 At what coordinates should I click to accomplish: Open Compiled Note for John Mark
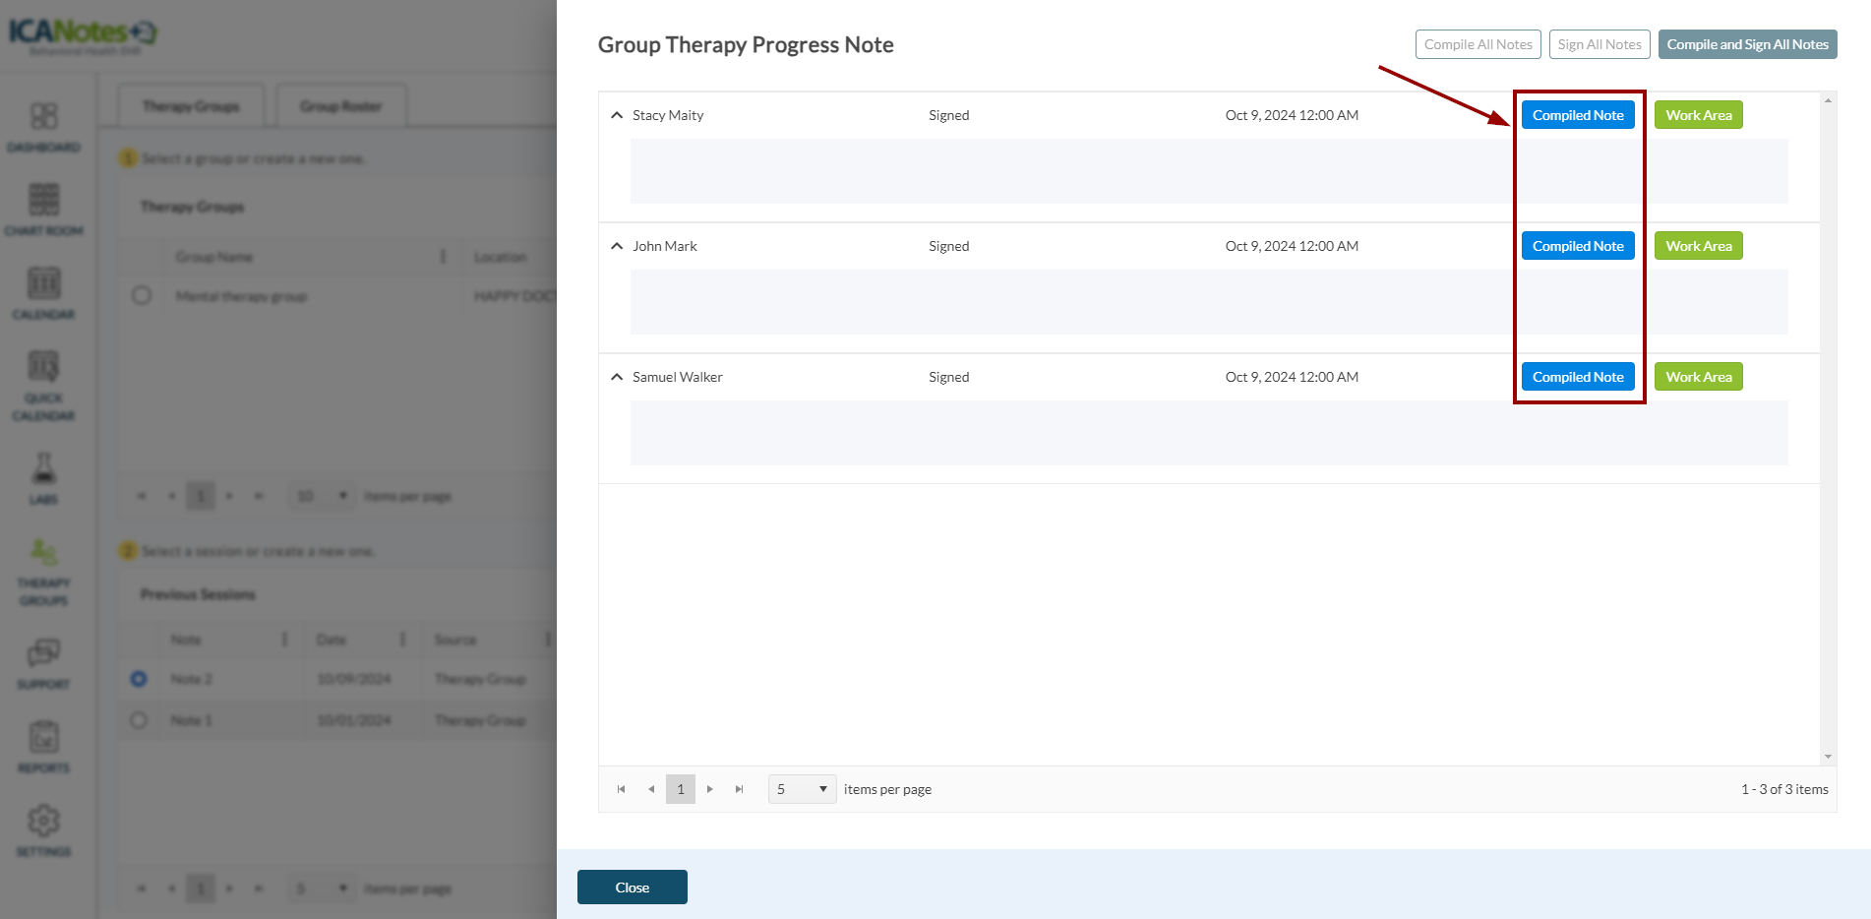(1577, 246)
